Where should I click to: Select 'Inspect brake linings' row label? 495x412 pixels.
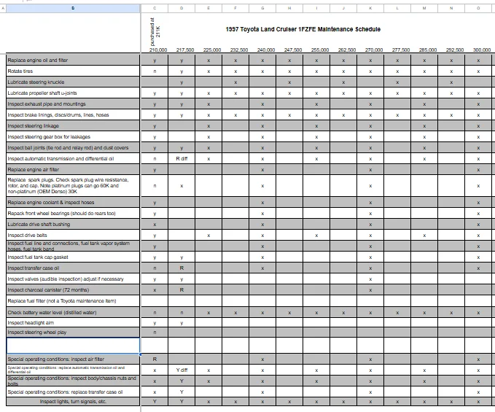pos(73,115)
